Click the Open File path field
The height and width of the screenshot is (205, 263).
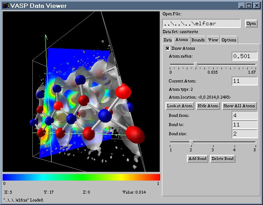[201, 24]
